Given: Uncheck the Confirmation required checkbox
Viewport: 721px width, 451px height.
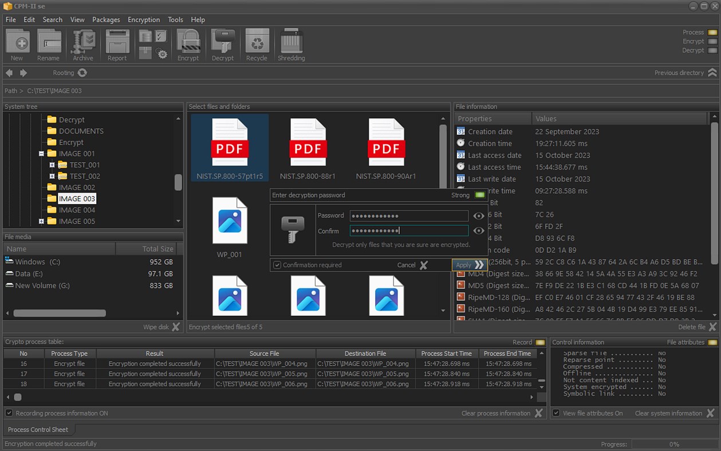Looking at the screenshot, I should pos(277,265).
